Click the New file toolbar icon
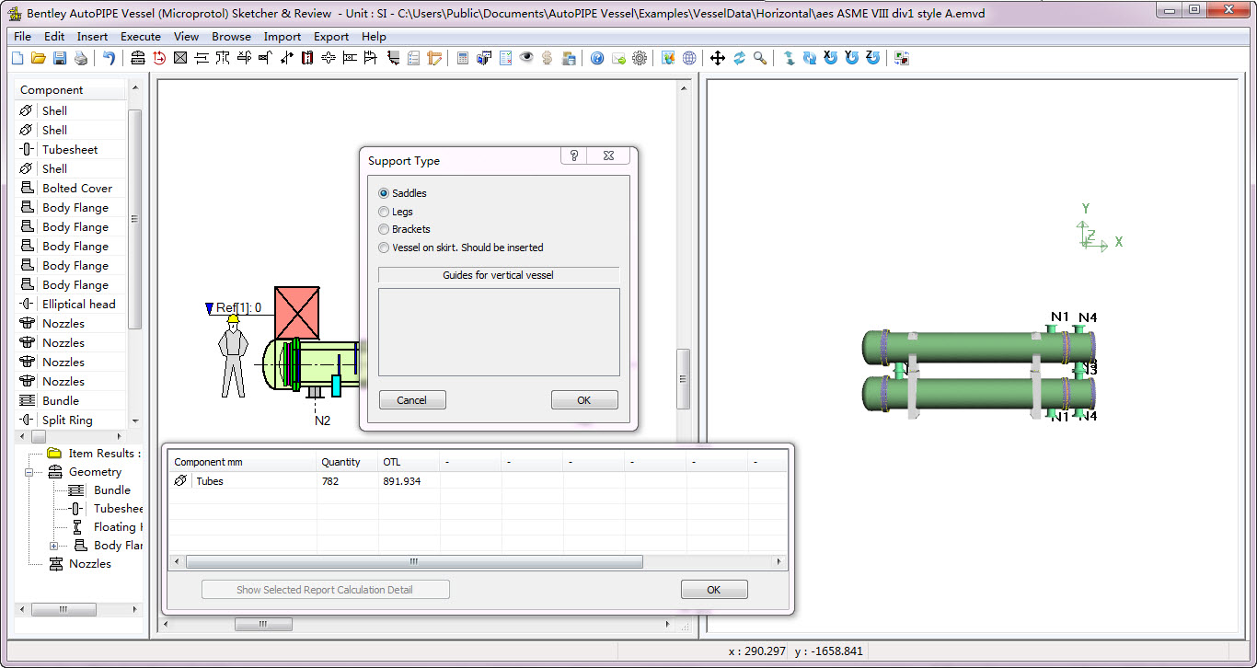The height and width of the screenshot is (668, 1257). 17,58
